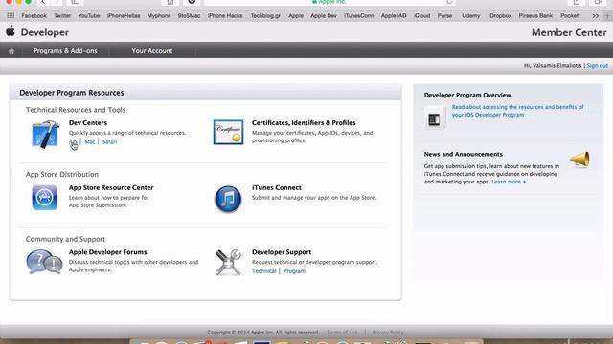Viewport: 613px width, 344px height.
Task: Open the Techblog.gr bookmark
Action: (x=265, y=16)
